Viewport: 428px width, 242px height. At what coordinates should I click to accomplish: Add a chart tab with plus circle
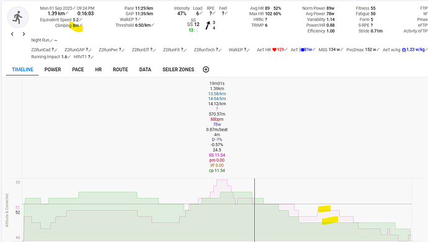click(206, 69)
